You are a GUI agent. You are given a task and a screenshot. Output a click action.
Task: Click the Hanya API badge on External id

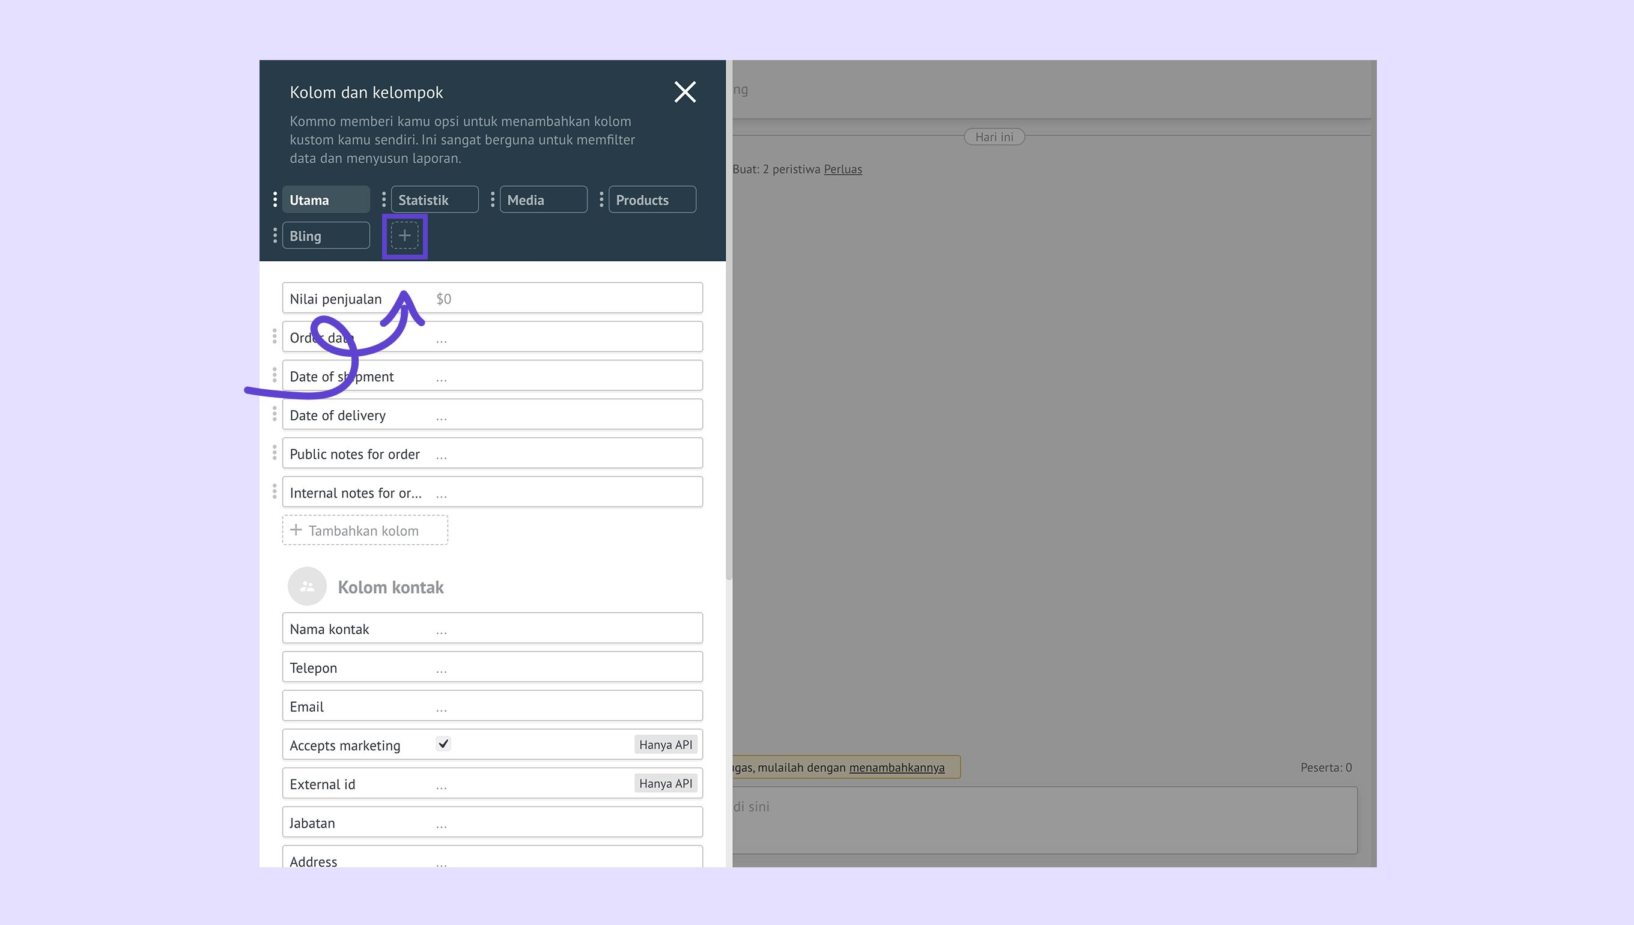click(x=665, y=783)
